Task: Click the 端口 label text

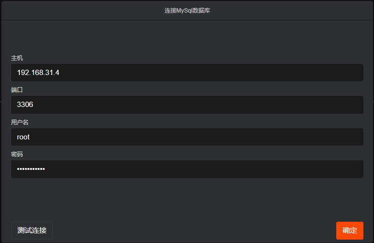Action: [x=17, y=90]
